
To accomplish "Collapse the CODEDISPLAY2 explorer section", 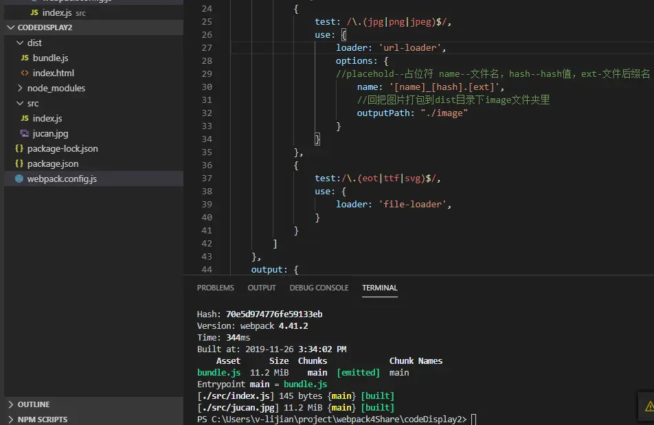I will click(11, 27).
